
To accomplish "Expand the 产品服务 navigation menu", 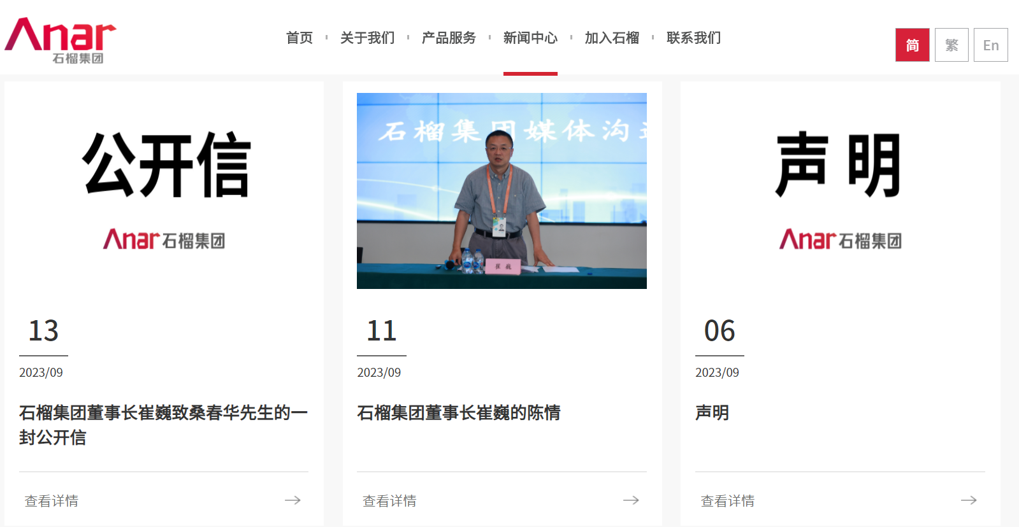I will click(x=449, y=38).
